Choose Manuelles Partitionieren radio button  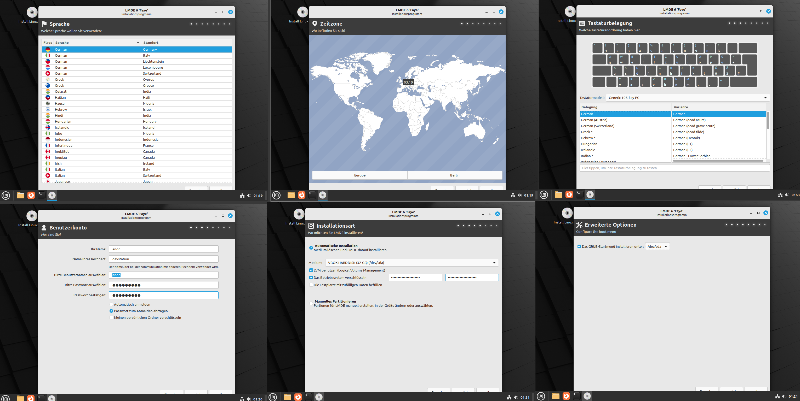point(311,303)
